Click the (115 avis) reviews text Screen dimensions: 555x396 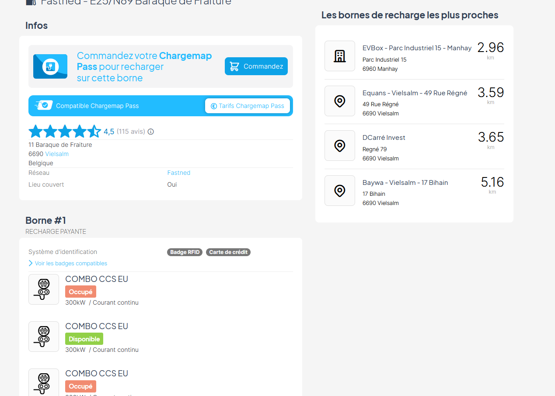(131, 132)
